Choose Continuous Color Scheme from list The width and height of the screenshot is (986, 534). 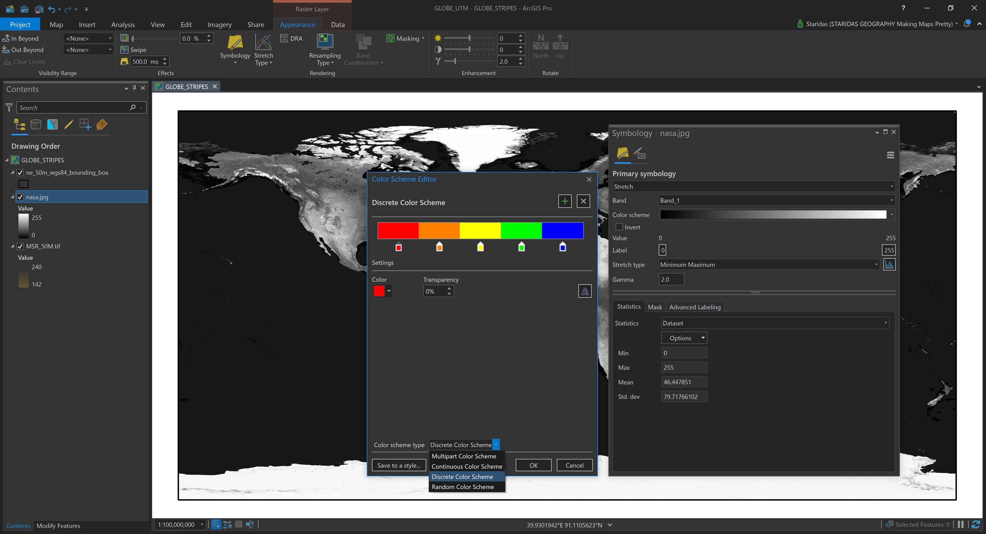(x=467, y=467)
